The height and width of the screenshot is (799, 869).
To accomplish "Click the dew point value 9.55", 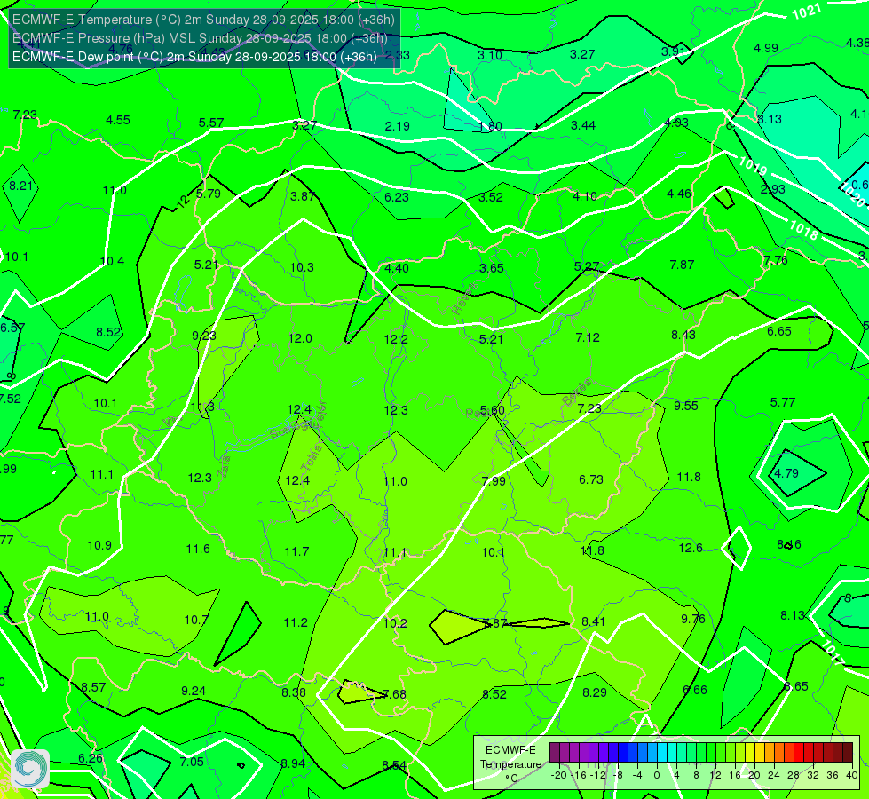I will [686, 406].
